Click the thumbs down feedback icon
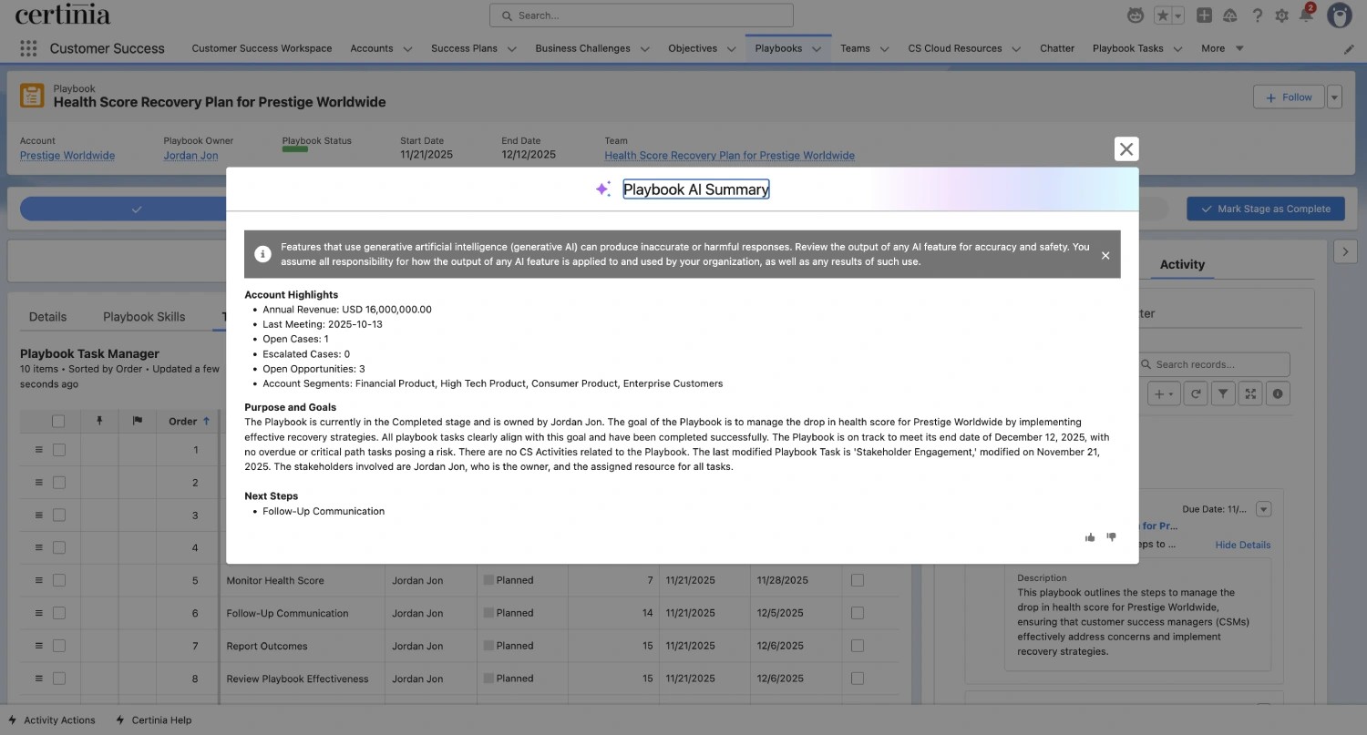 [1111, 537]
